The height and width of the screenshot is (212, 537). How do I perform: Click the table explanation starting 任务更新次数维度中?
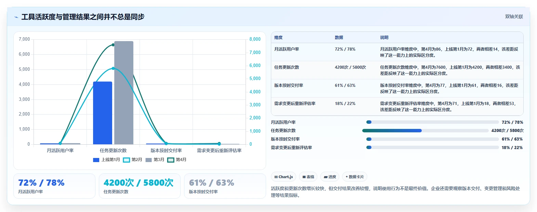pos(450,70)
